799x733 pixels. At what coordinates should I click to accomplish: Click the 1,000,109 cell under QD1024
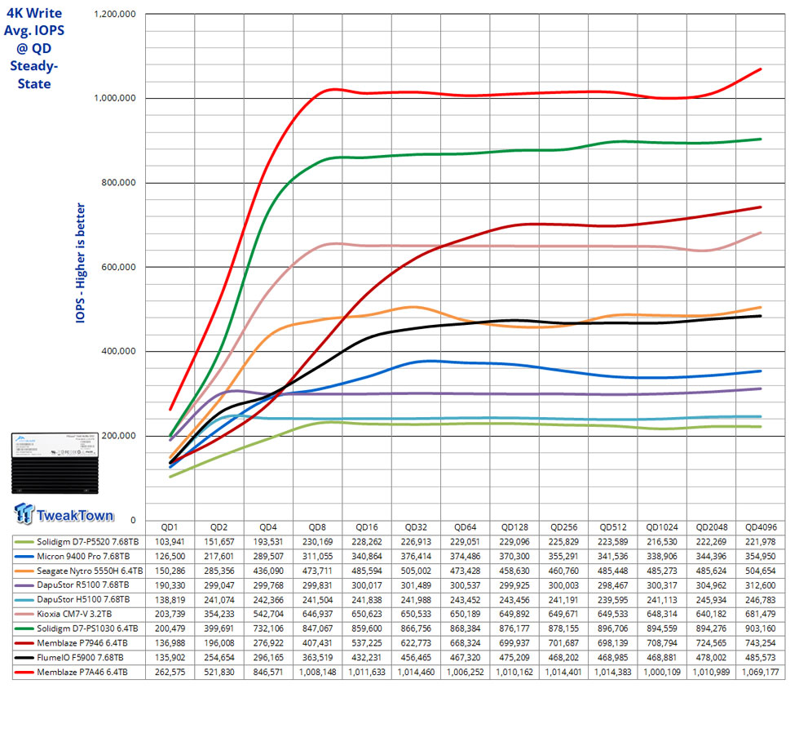tap(662, 673)
